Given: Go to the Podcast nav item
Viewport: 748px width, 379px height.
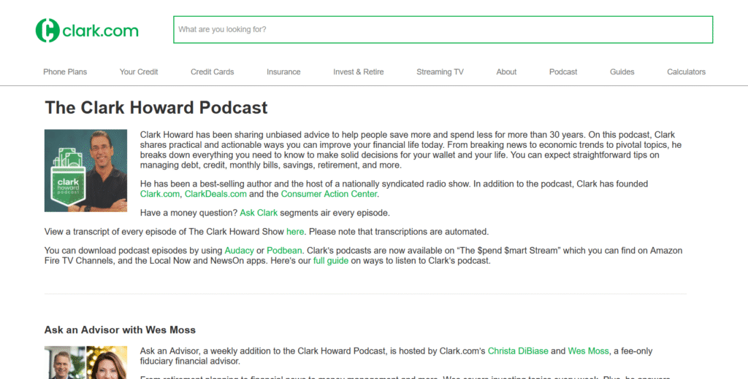Looking at the screenshot, I should (563, 72).
